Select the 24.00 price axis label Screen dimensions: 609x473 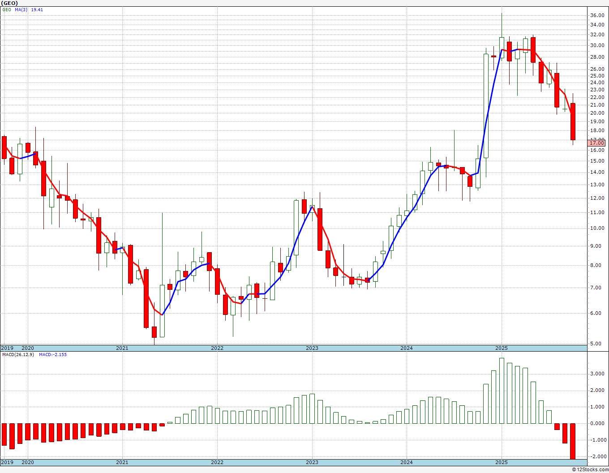click(x=597, y=82)
